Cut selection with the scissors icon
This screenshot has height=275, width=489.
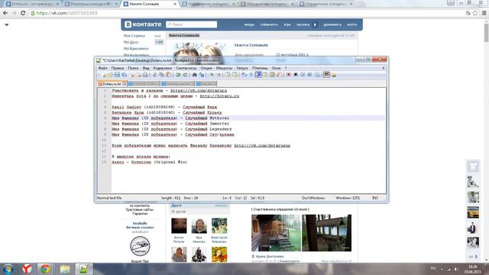(154, 75)
